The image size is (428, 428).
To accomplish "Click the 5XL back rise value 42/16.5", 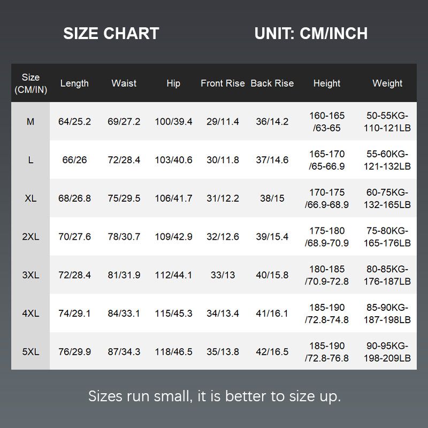I will [272, 352].
